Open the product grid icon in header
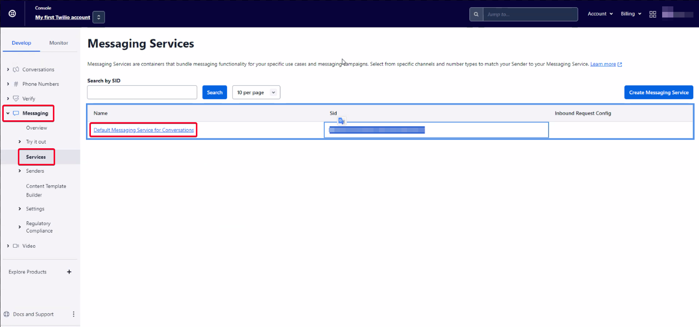This screenshot has height=327, width=699. 652,14
